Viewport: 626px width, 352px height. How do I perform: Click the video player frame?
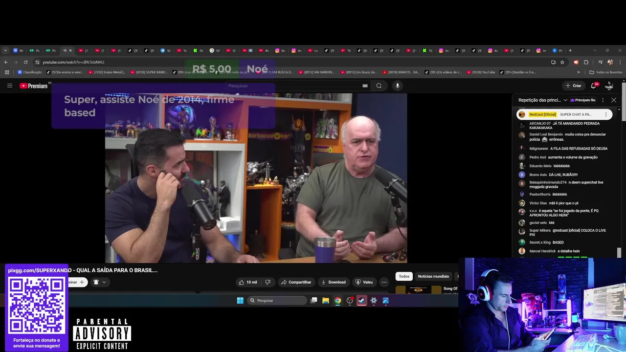[256, 178]
